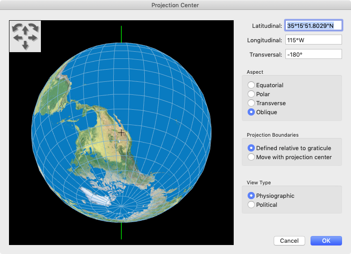
Task: Click the rotate counter-clockwise arrow icon
Action: pyautogui.click(x=17, y=28)
